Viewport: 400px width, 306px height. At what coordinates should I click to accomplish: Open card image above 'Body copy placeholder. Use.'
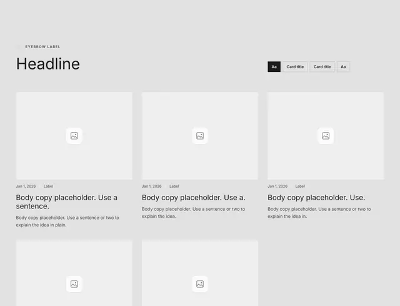(x=326, y=136)
